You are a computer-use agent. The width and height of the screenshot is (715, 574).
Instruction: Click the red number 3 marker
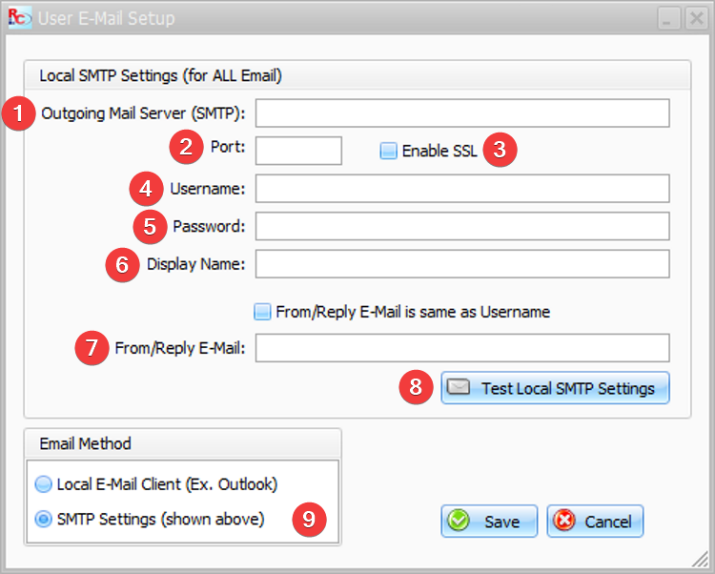pyautogui.click(x=500, y=150)
